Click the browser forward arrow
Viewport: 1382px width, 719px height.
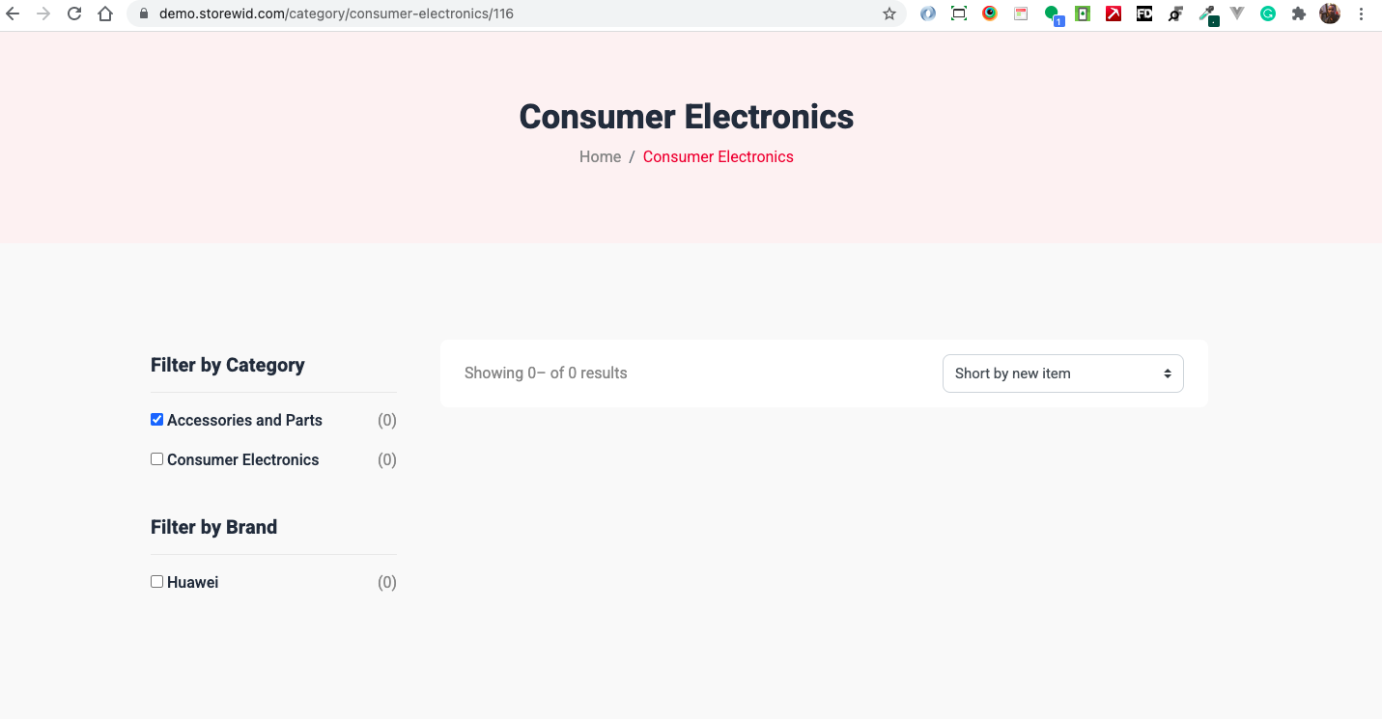click(x=43, y=14)
